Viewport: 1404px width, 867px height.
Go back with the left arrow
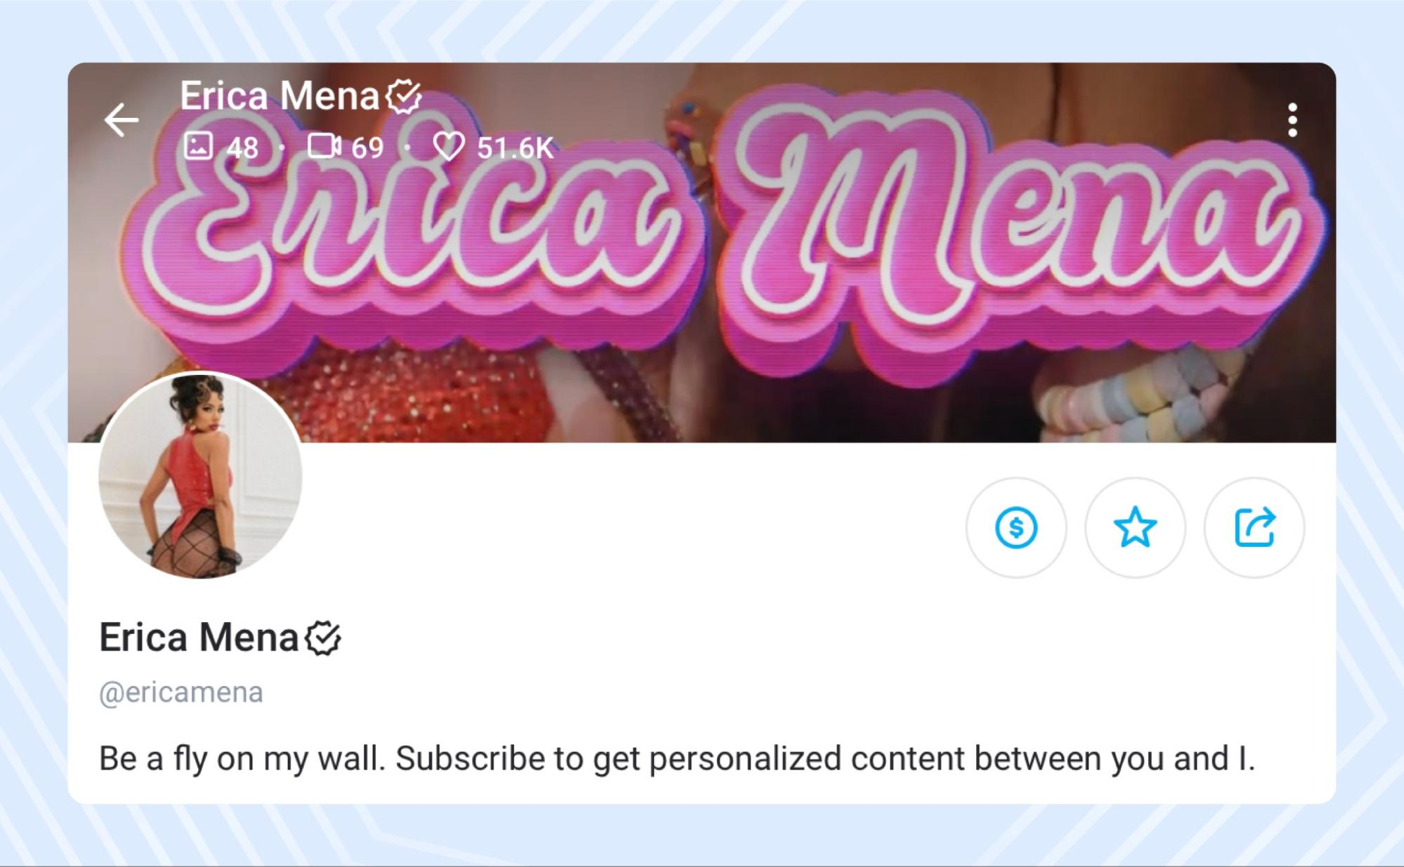122,120
